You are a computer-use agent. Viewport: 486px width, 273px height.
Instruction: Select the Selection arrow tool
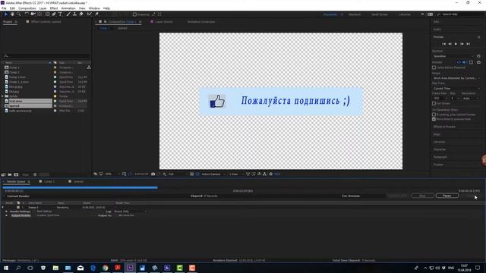pyautogui.click(x=5, y=14)
